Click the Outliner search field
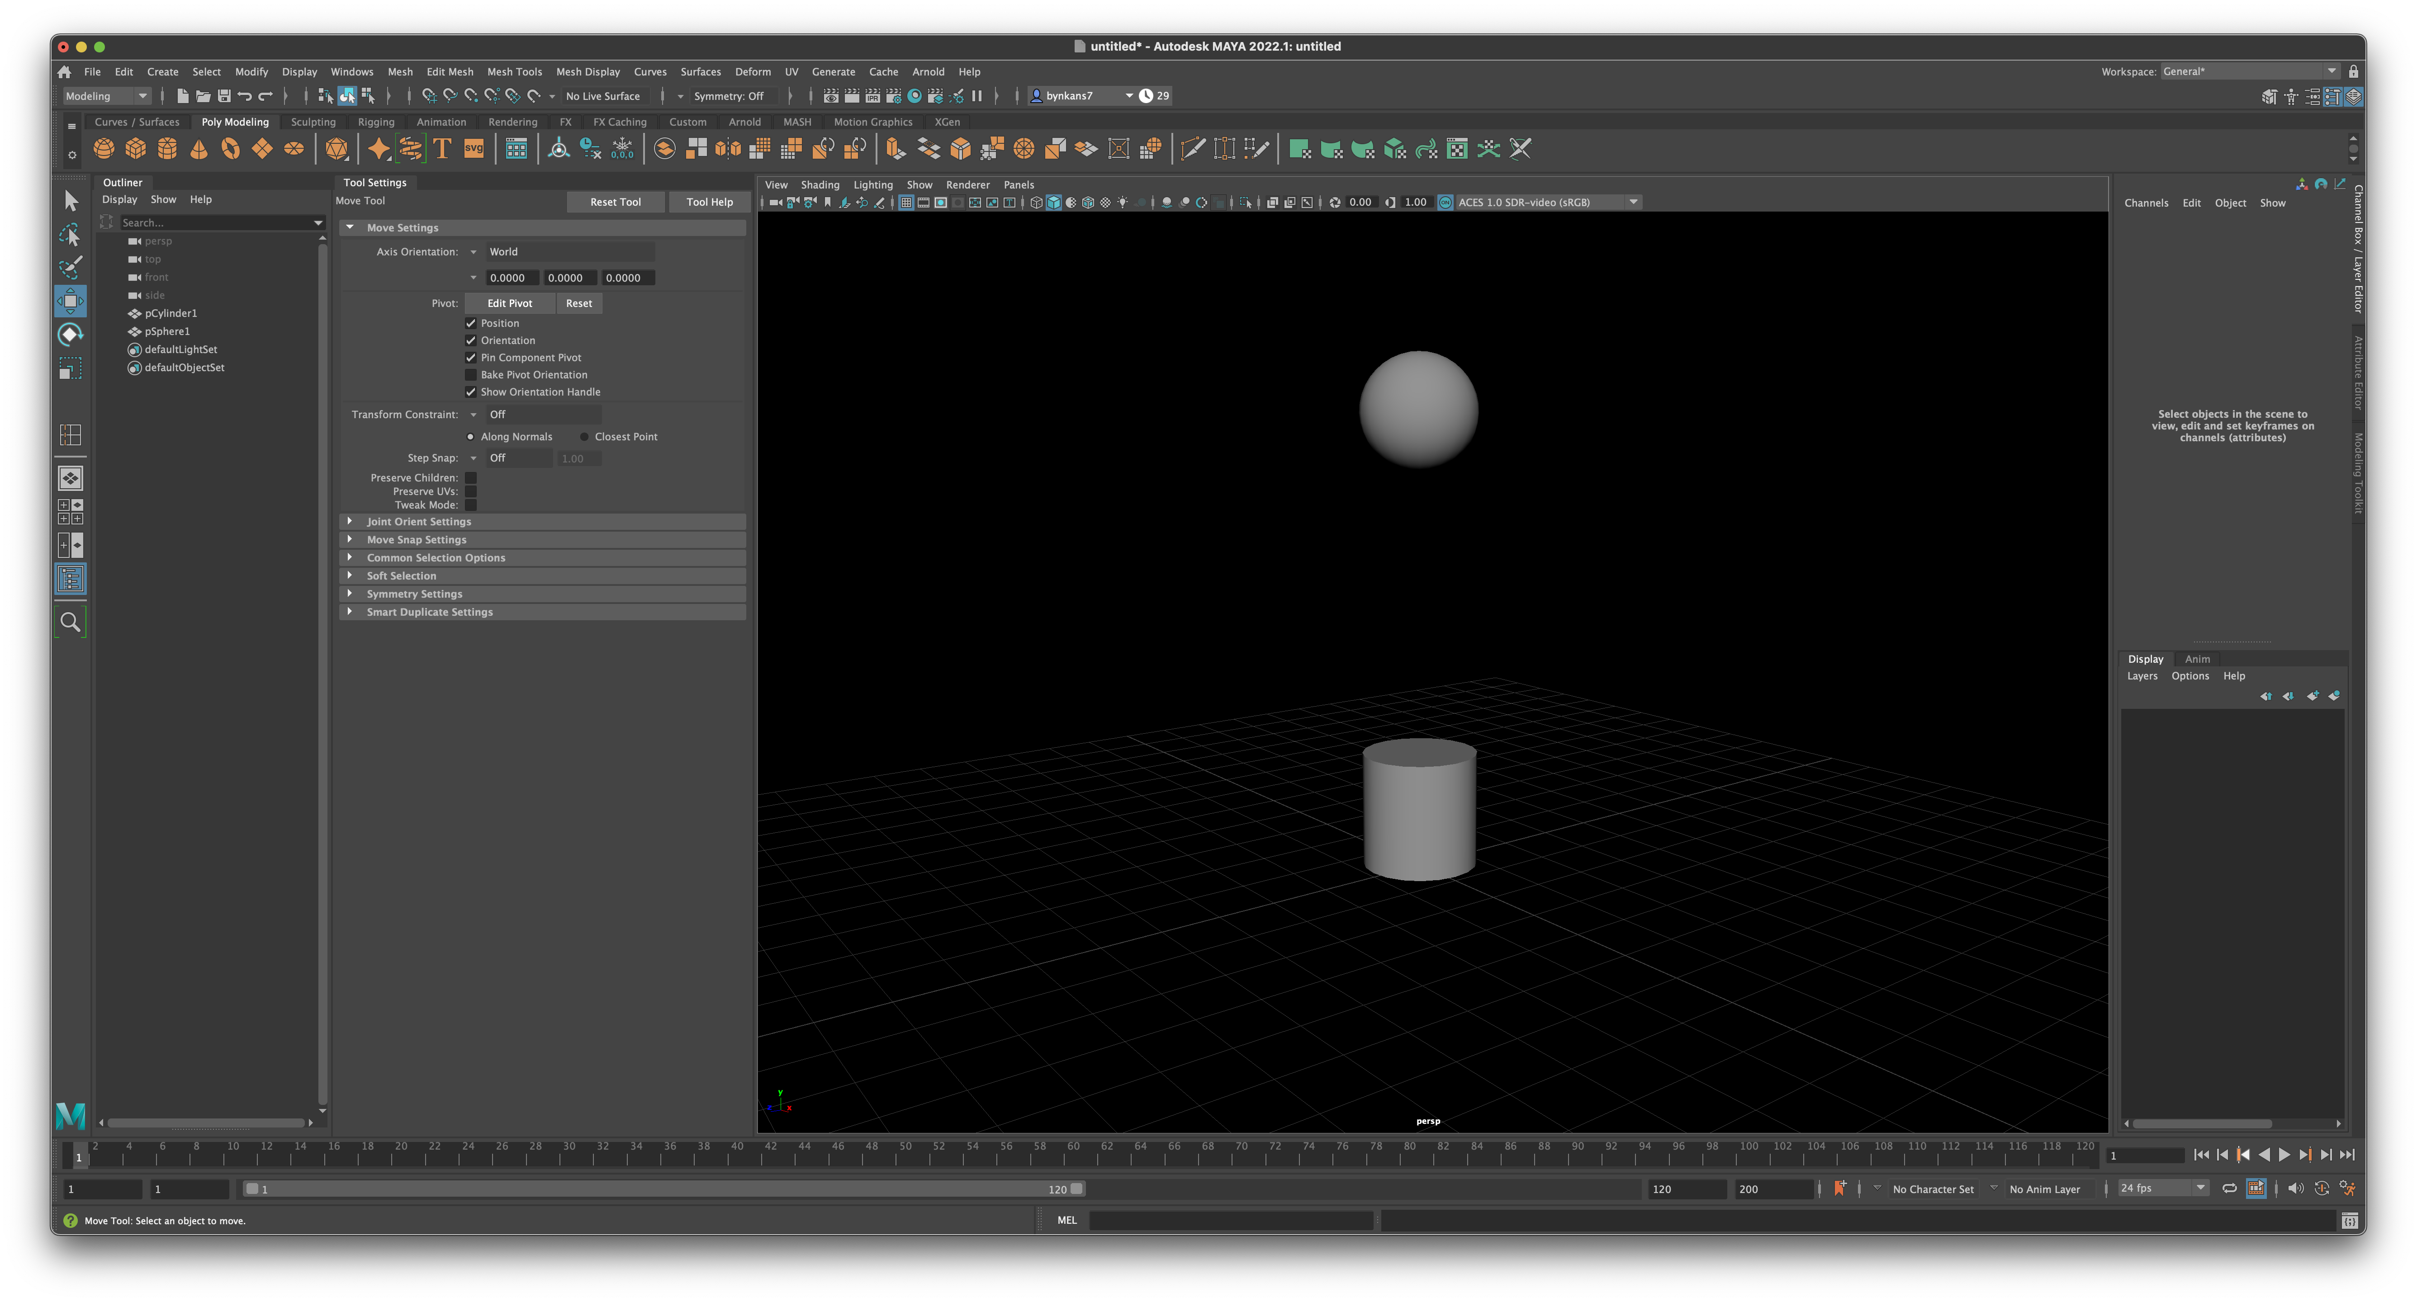Screen dimensions: 2417x1302 click(223, 223)
